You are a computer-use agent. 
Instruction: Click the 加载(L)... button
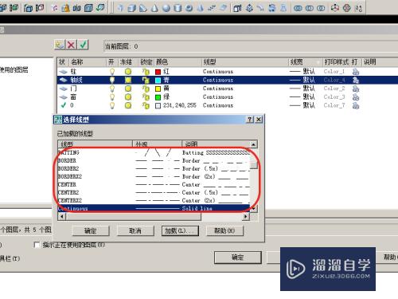[x=180, y=230]
